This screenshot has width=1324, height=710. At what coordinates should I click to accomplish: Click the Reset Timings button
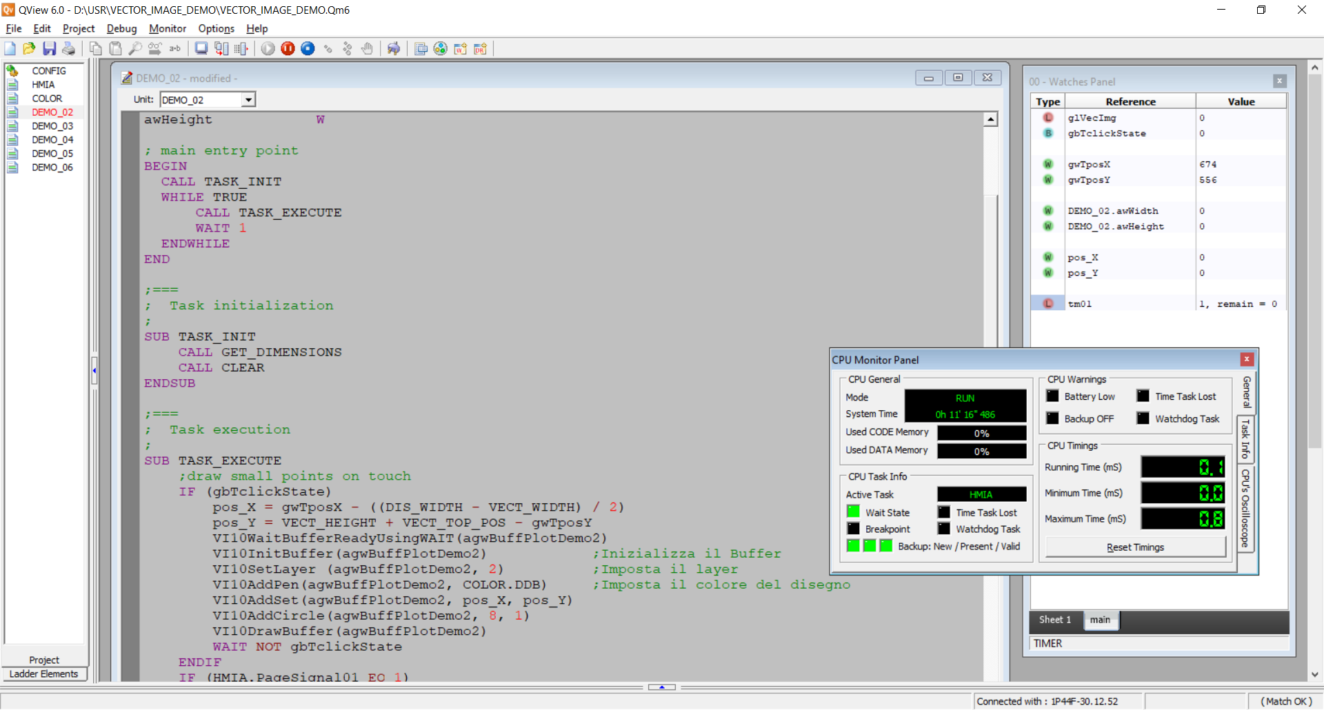click(1135, 547)
